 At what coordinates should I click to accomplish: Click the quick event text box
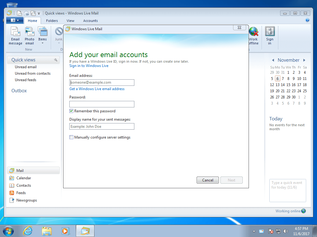pyautogui.click(x=288, y=190)
